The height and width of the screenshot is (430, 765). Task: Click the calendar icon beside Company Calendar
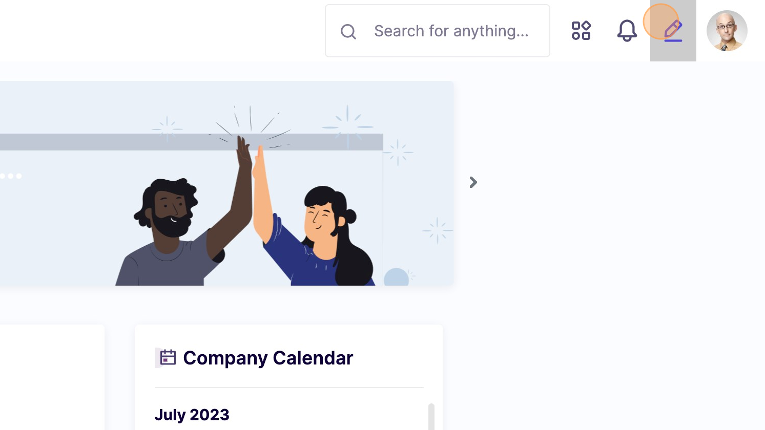(168, 357)
